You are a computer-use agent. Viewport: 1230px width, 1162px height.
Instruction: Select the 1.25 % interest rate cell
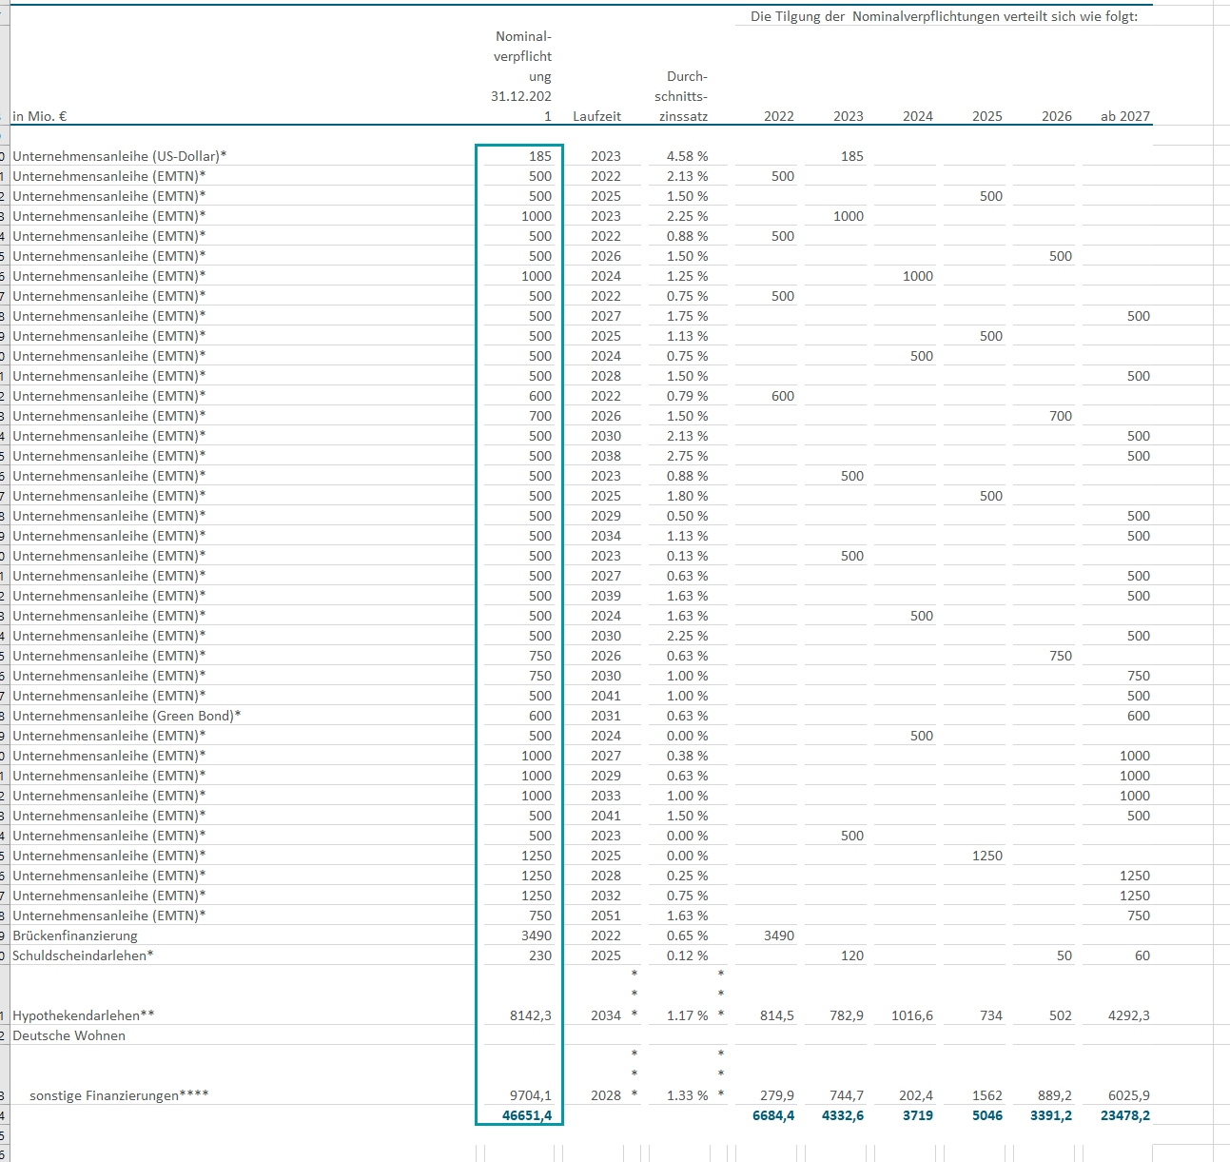(687, 276)
